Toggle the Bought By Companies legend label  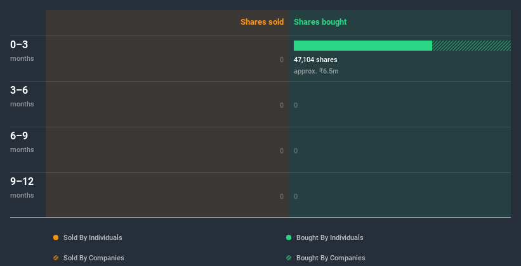[x=331, y=258]
